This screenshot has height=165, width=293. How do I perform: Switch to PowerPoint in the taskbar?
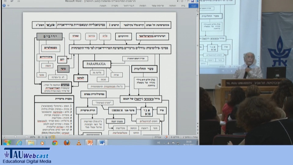90,143
